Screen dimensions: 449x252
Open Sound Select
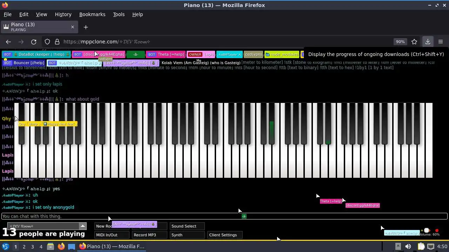click(x=187, y=226)
